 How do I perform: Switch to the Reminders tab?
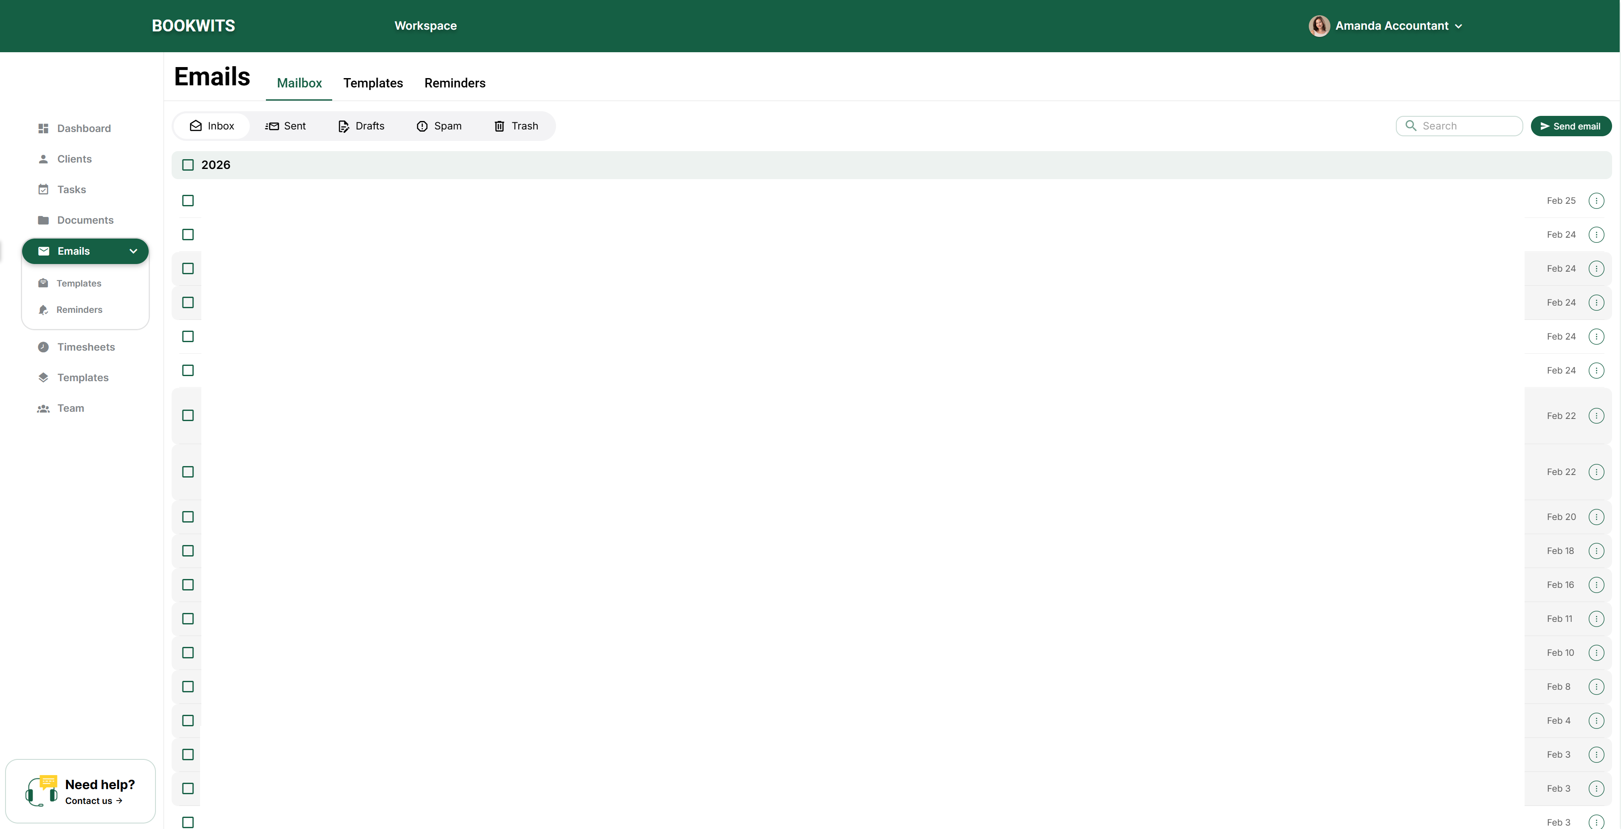tap(455, 83)
